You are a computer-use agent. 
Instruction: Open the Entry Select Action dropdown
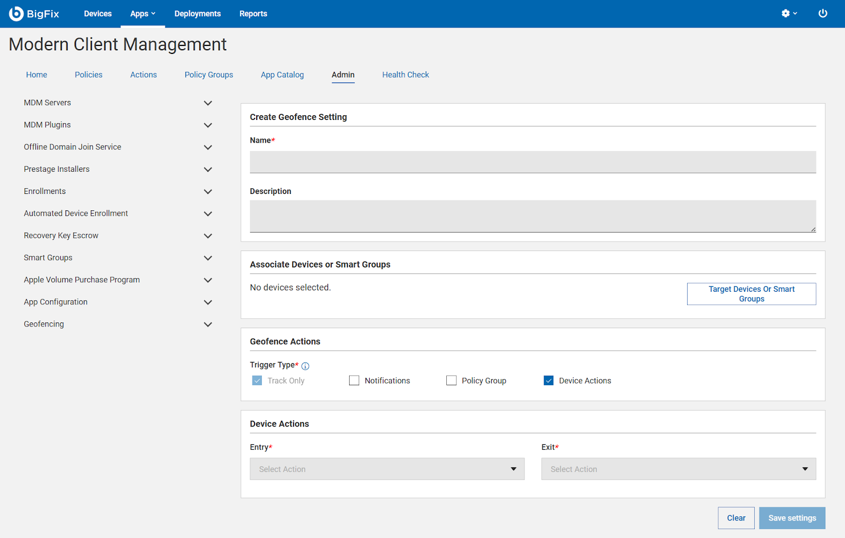pyautogui.click(x=387, y=469)
